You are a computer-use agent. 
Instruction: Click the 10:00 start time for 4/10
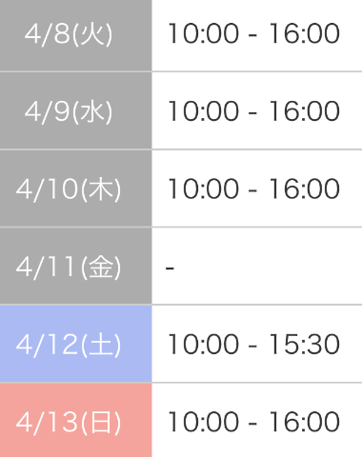click(x=204, y=189)
